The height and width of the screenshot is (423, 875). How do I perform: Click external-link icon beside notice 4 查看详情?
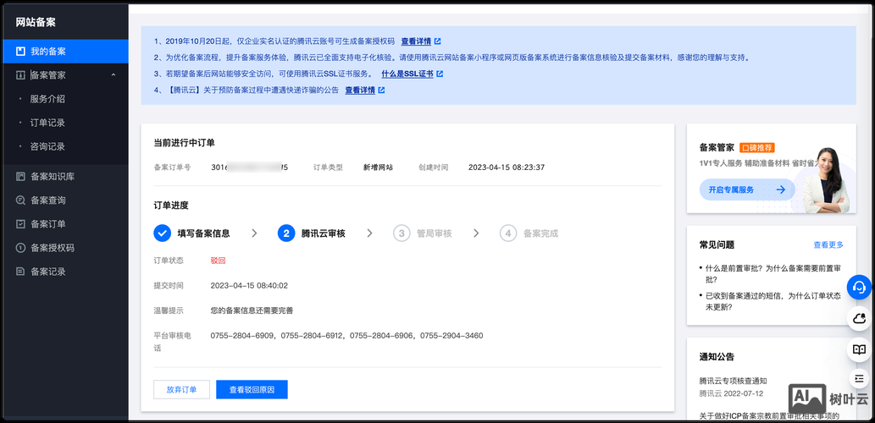coord(381,91)
